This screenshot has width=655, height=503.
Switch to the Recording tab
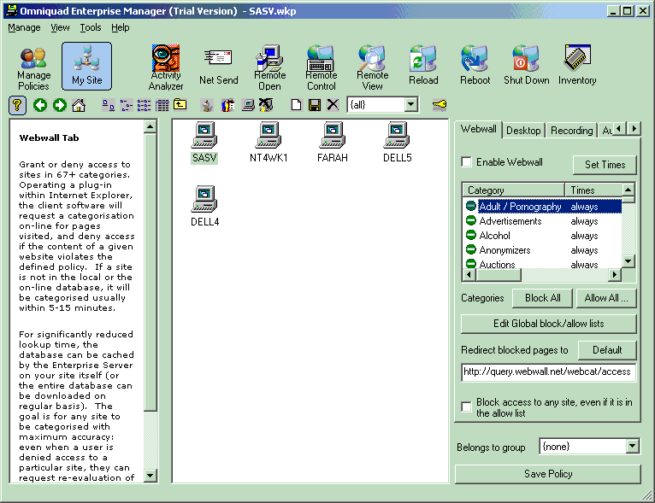571,131
